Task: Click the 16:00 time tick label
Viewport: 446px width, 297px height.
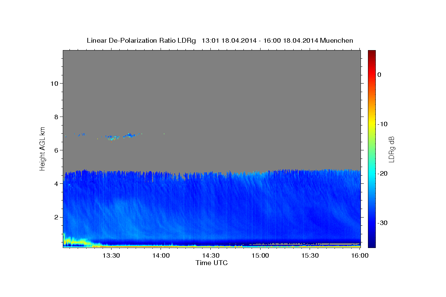Action: pyautogui.click(x=360, y=255)
